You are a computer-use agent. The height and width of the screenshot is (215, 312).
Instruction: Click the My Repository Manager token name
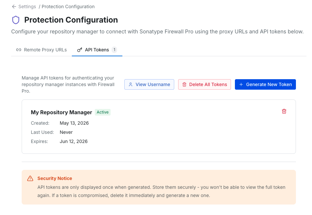61,112
